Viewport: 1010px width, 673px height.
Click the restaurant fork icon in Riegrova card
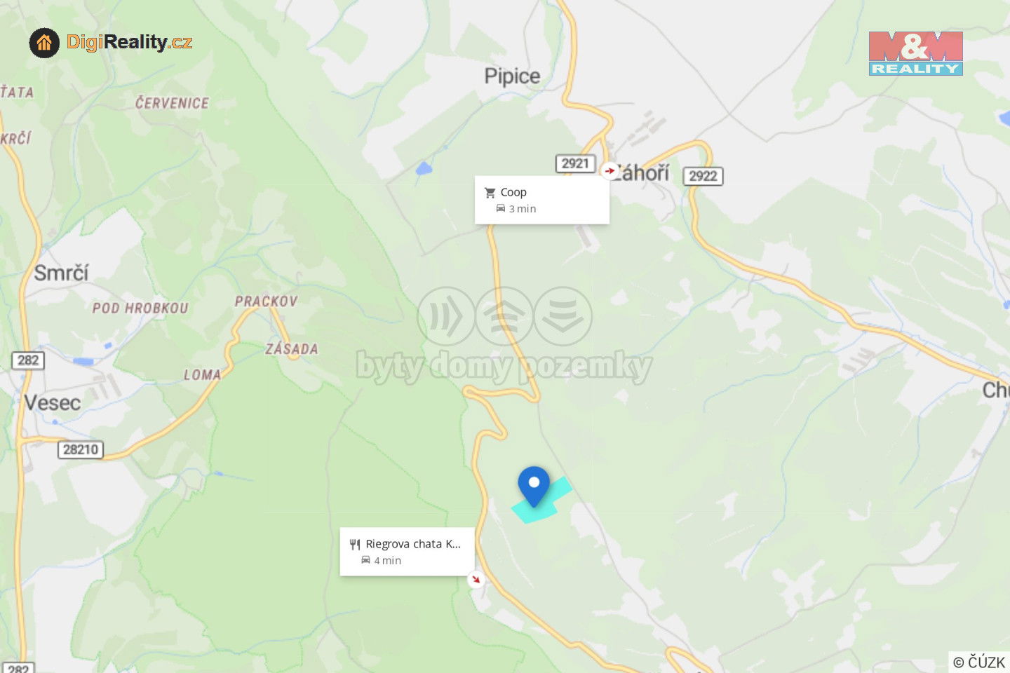[355, 545]
